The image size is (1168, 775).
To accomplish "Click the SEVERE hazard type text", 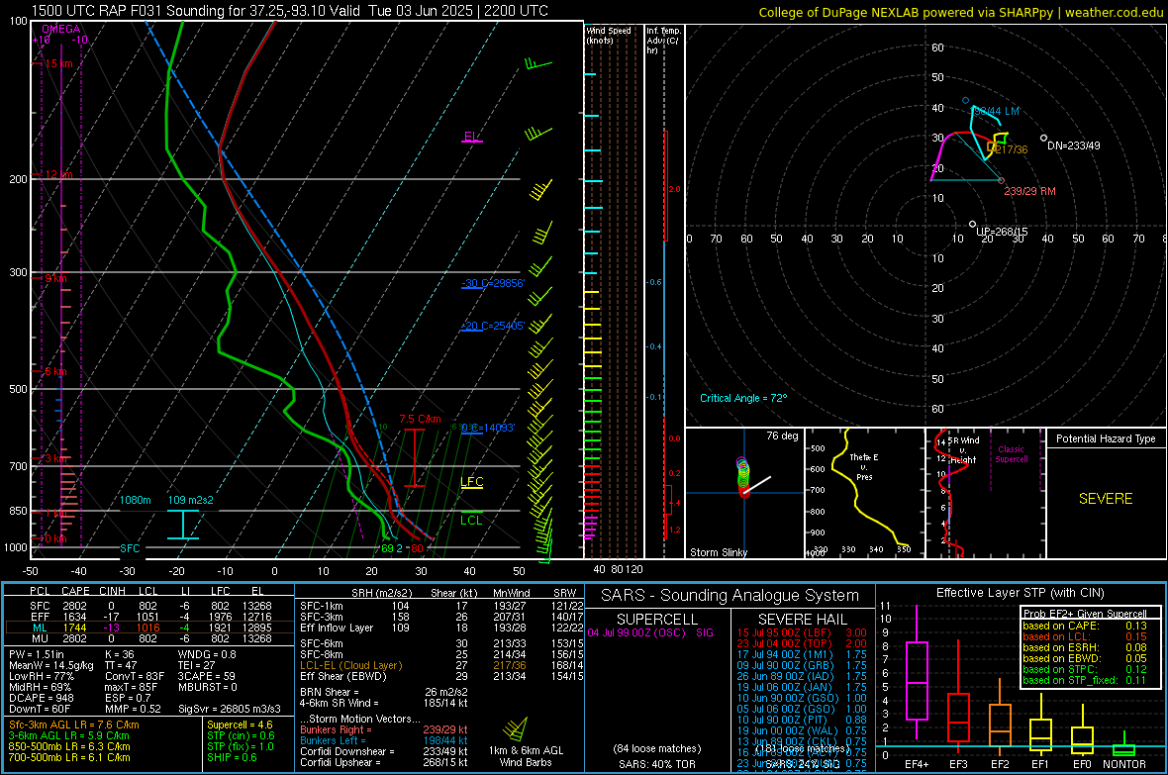I will [x=1106, y=499].
